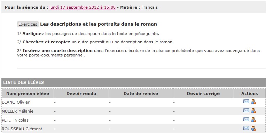Viewport: 266px width, 133px height.
Task: Click the envelope icon for MULLER Mélanie
Action: (246, 110)
